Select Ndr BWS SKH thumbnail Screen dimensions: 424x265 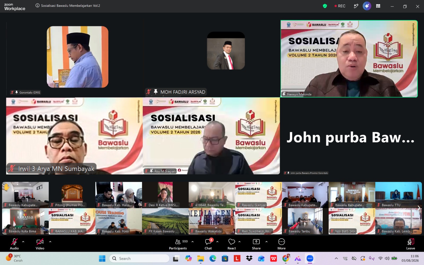click(352, 221)
